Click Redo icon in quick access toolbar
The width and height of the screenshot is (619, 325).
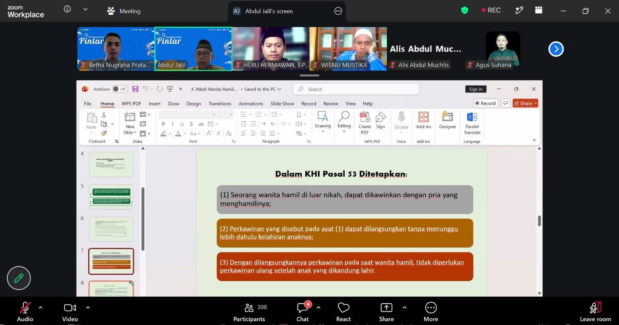[x=159, y=89]
